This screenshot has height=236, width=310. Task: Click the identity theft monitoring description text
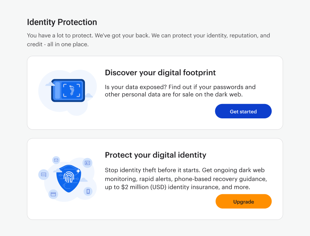click(x=186, y=178)
